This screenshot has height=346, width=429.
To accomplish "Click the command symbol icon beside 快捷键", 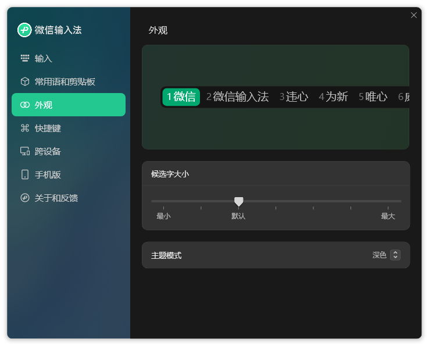I will pos(25,128).
